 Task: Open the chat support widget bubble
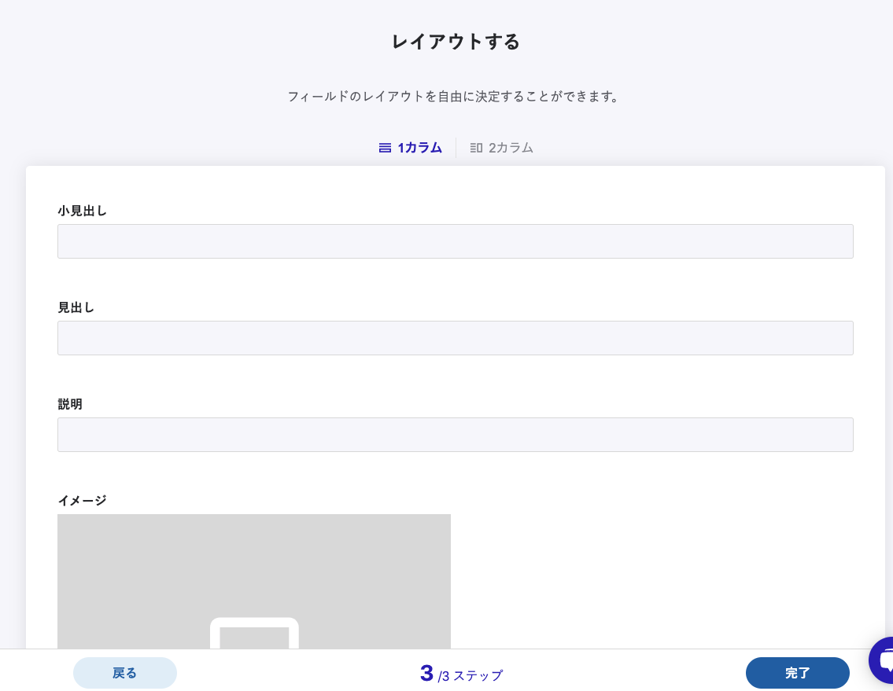pyautogui.click(x=884, y=659)
